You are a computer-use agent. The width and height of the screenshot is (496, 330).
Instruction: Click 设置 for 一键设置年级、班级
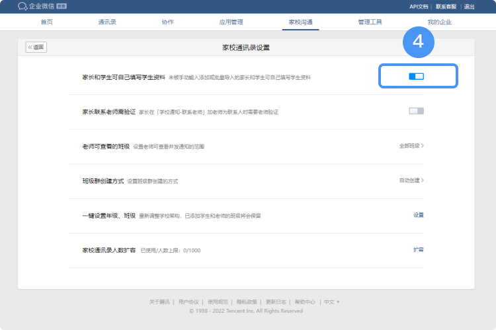point(419,215)
